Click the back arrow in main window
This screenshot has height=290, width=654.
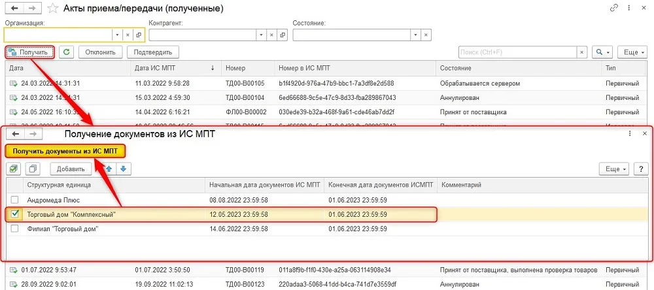pyautogui.click(x=14, y=8)
